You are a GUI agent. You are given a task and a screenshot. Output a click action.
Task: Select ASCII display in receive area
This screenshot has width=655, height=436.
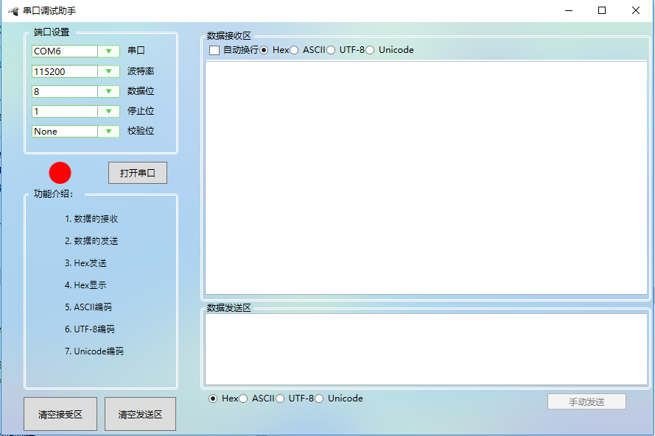point(294,51)
